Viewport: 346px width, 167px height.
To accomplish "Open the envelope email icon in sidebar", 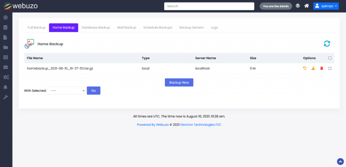I will pos(6,67).
